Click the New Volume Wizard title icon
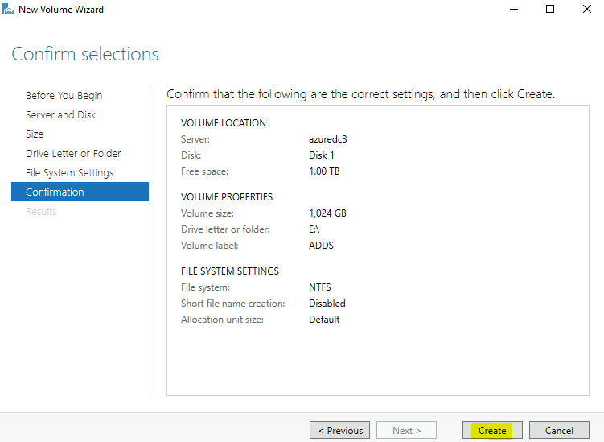The width and height of the screenshot is (604, 442). [x=8, y=9]
